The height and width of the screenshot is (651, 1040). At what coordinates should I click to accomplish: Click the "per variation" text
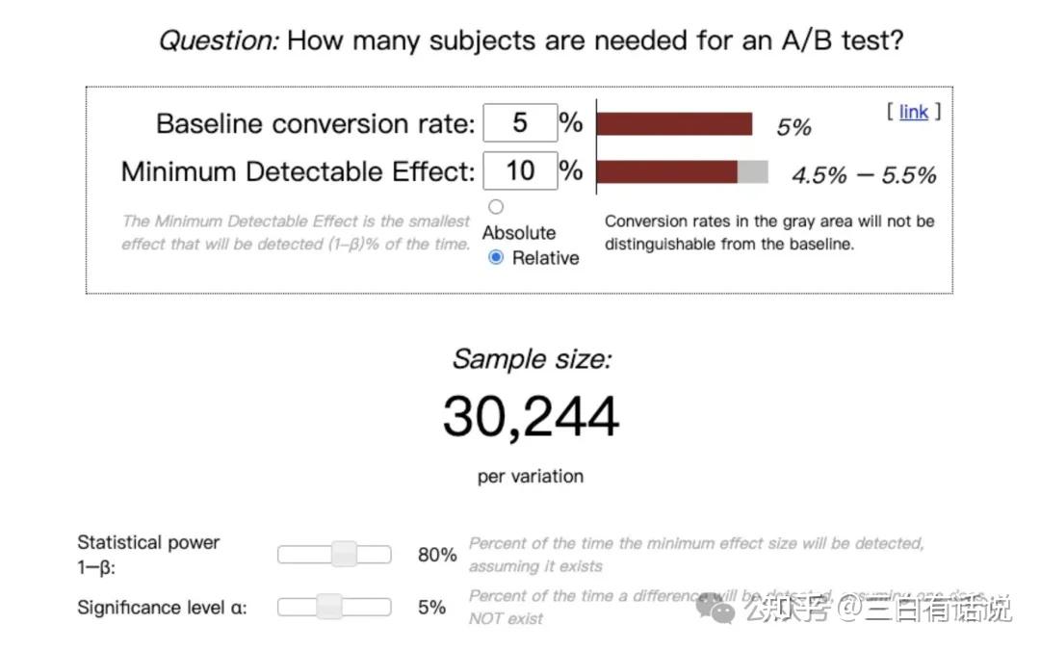(x=531, y=476)
